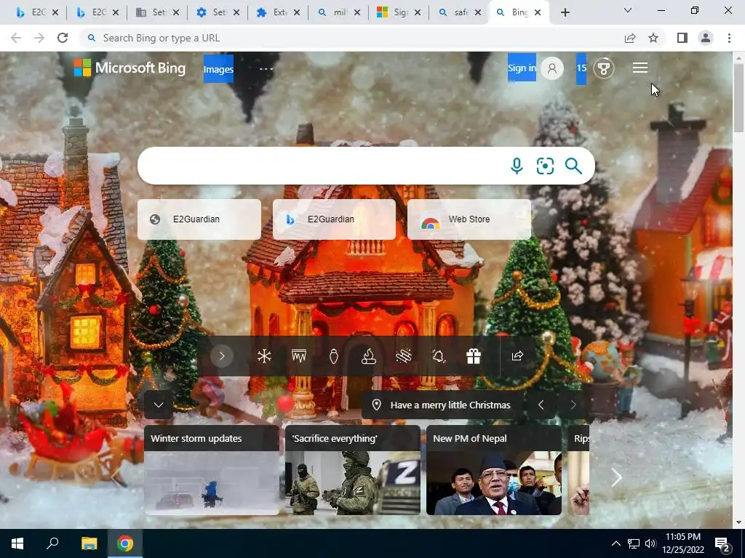Open 'Have a merry little Christmas' caption
Viewport: 745px width, 558px height.
(x=450, y=405)
